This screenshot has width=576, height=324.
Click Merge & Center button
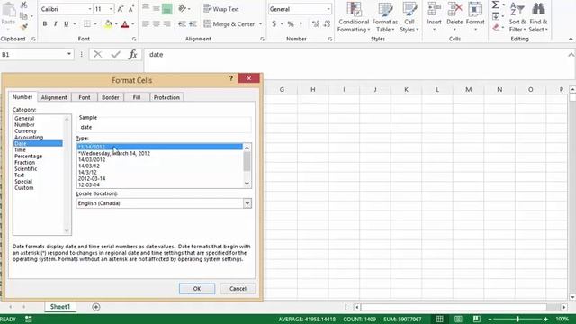pos(229,24)
